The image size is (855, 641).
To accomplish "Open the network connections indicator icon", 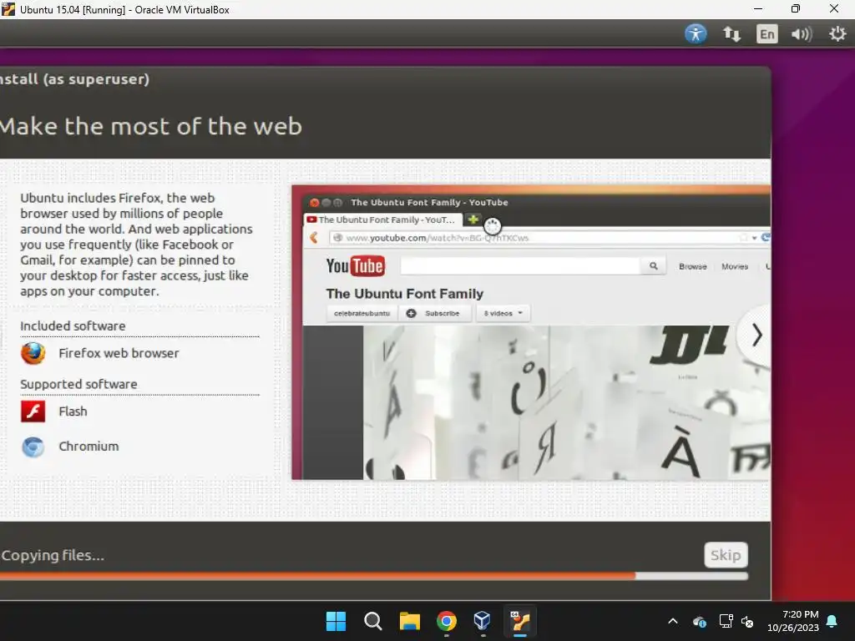I will coord(731,34).
